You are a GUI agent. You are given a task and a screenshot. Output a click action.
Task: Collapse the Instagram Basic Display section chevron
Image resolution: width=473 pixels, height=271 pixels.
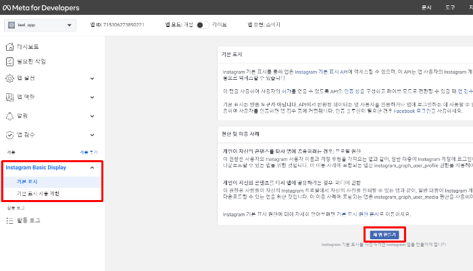click(x=93, y=168)
